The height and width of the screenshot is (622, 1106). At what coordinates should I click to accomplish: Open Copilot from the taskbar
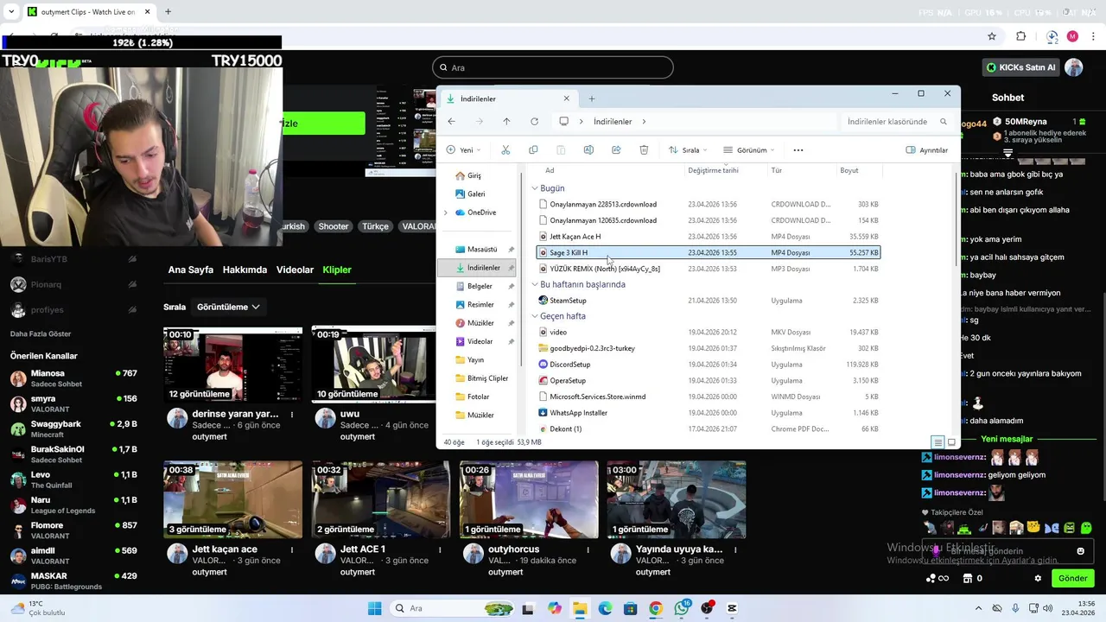(554, 608)
